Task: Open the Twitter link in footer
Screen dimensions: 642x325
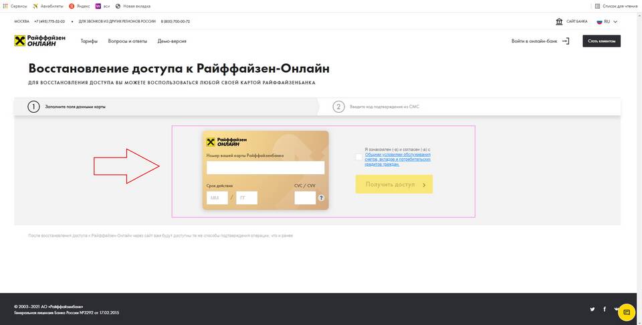Action: pos(592,310)
